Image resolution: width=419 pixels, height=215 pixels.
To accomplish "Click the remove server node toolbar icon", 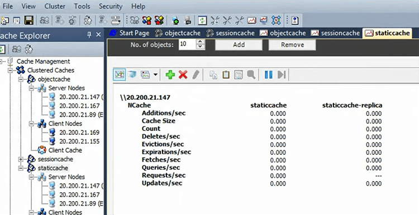I will point(188,20).
